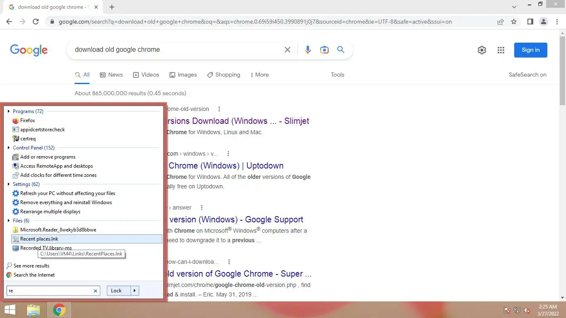Open options for the Google Support result
The height and width of the screenshot is (318, 566).
click(x=202, y=207)
